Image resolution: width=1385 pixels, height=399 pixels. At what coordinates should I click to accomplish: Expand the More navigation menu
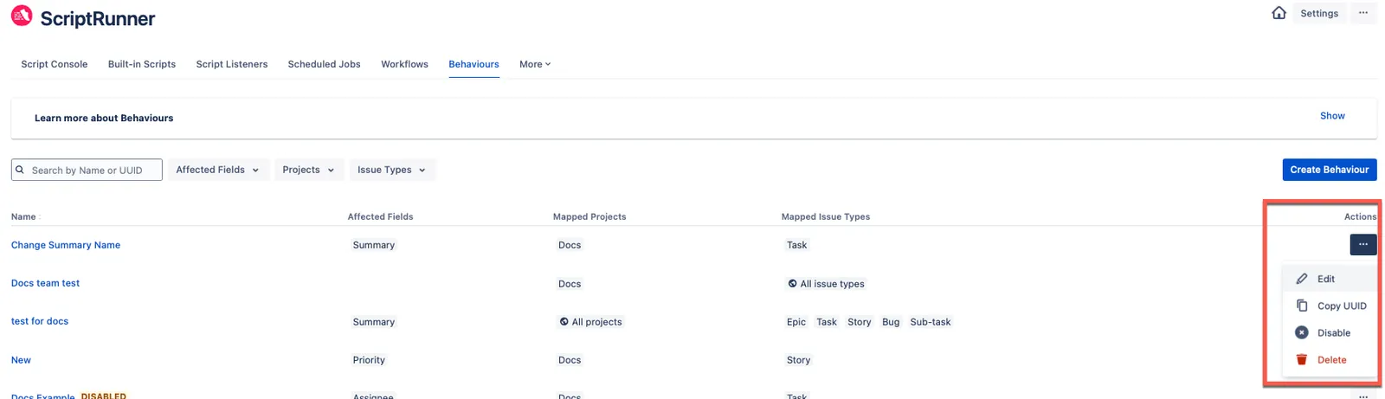(535, 64)
